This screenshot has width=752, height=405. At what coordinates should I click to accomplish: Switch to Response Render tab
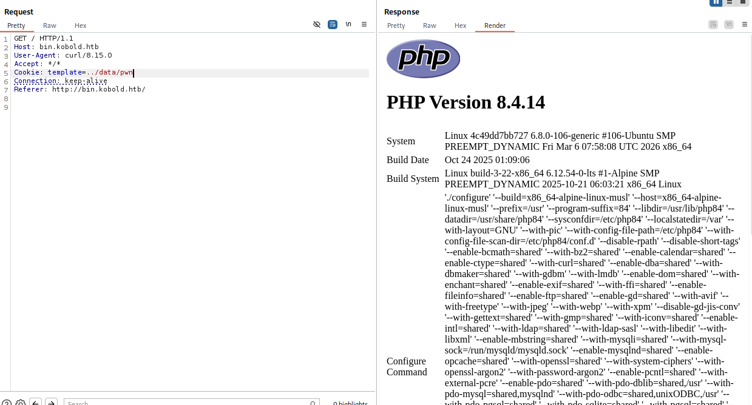495,25
